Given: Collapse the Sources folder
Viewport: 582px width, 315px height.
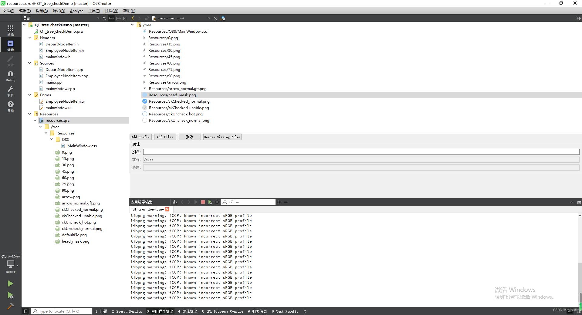Looking at the screenshot, I should (x=30, y=63).
